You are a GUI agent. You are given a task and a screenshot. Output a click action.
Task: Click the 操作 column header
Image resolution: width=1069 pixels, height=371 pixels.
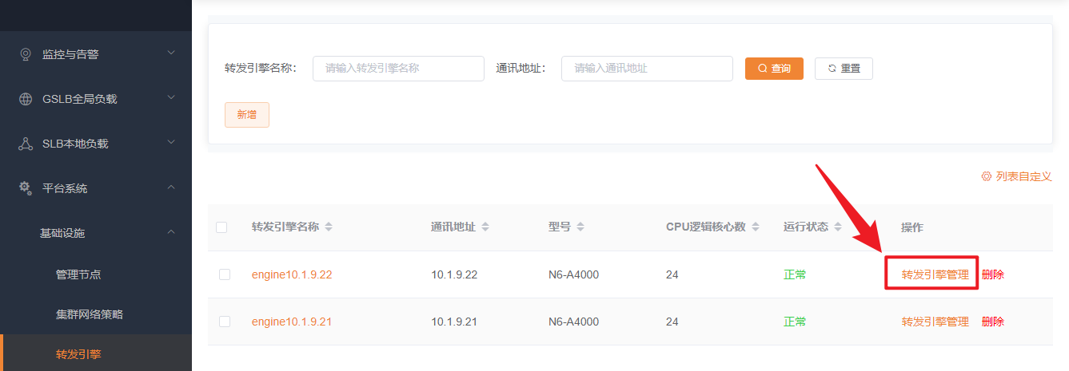(912, 227)
